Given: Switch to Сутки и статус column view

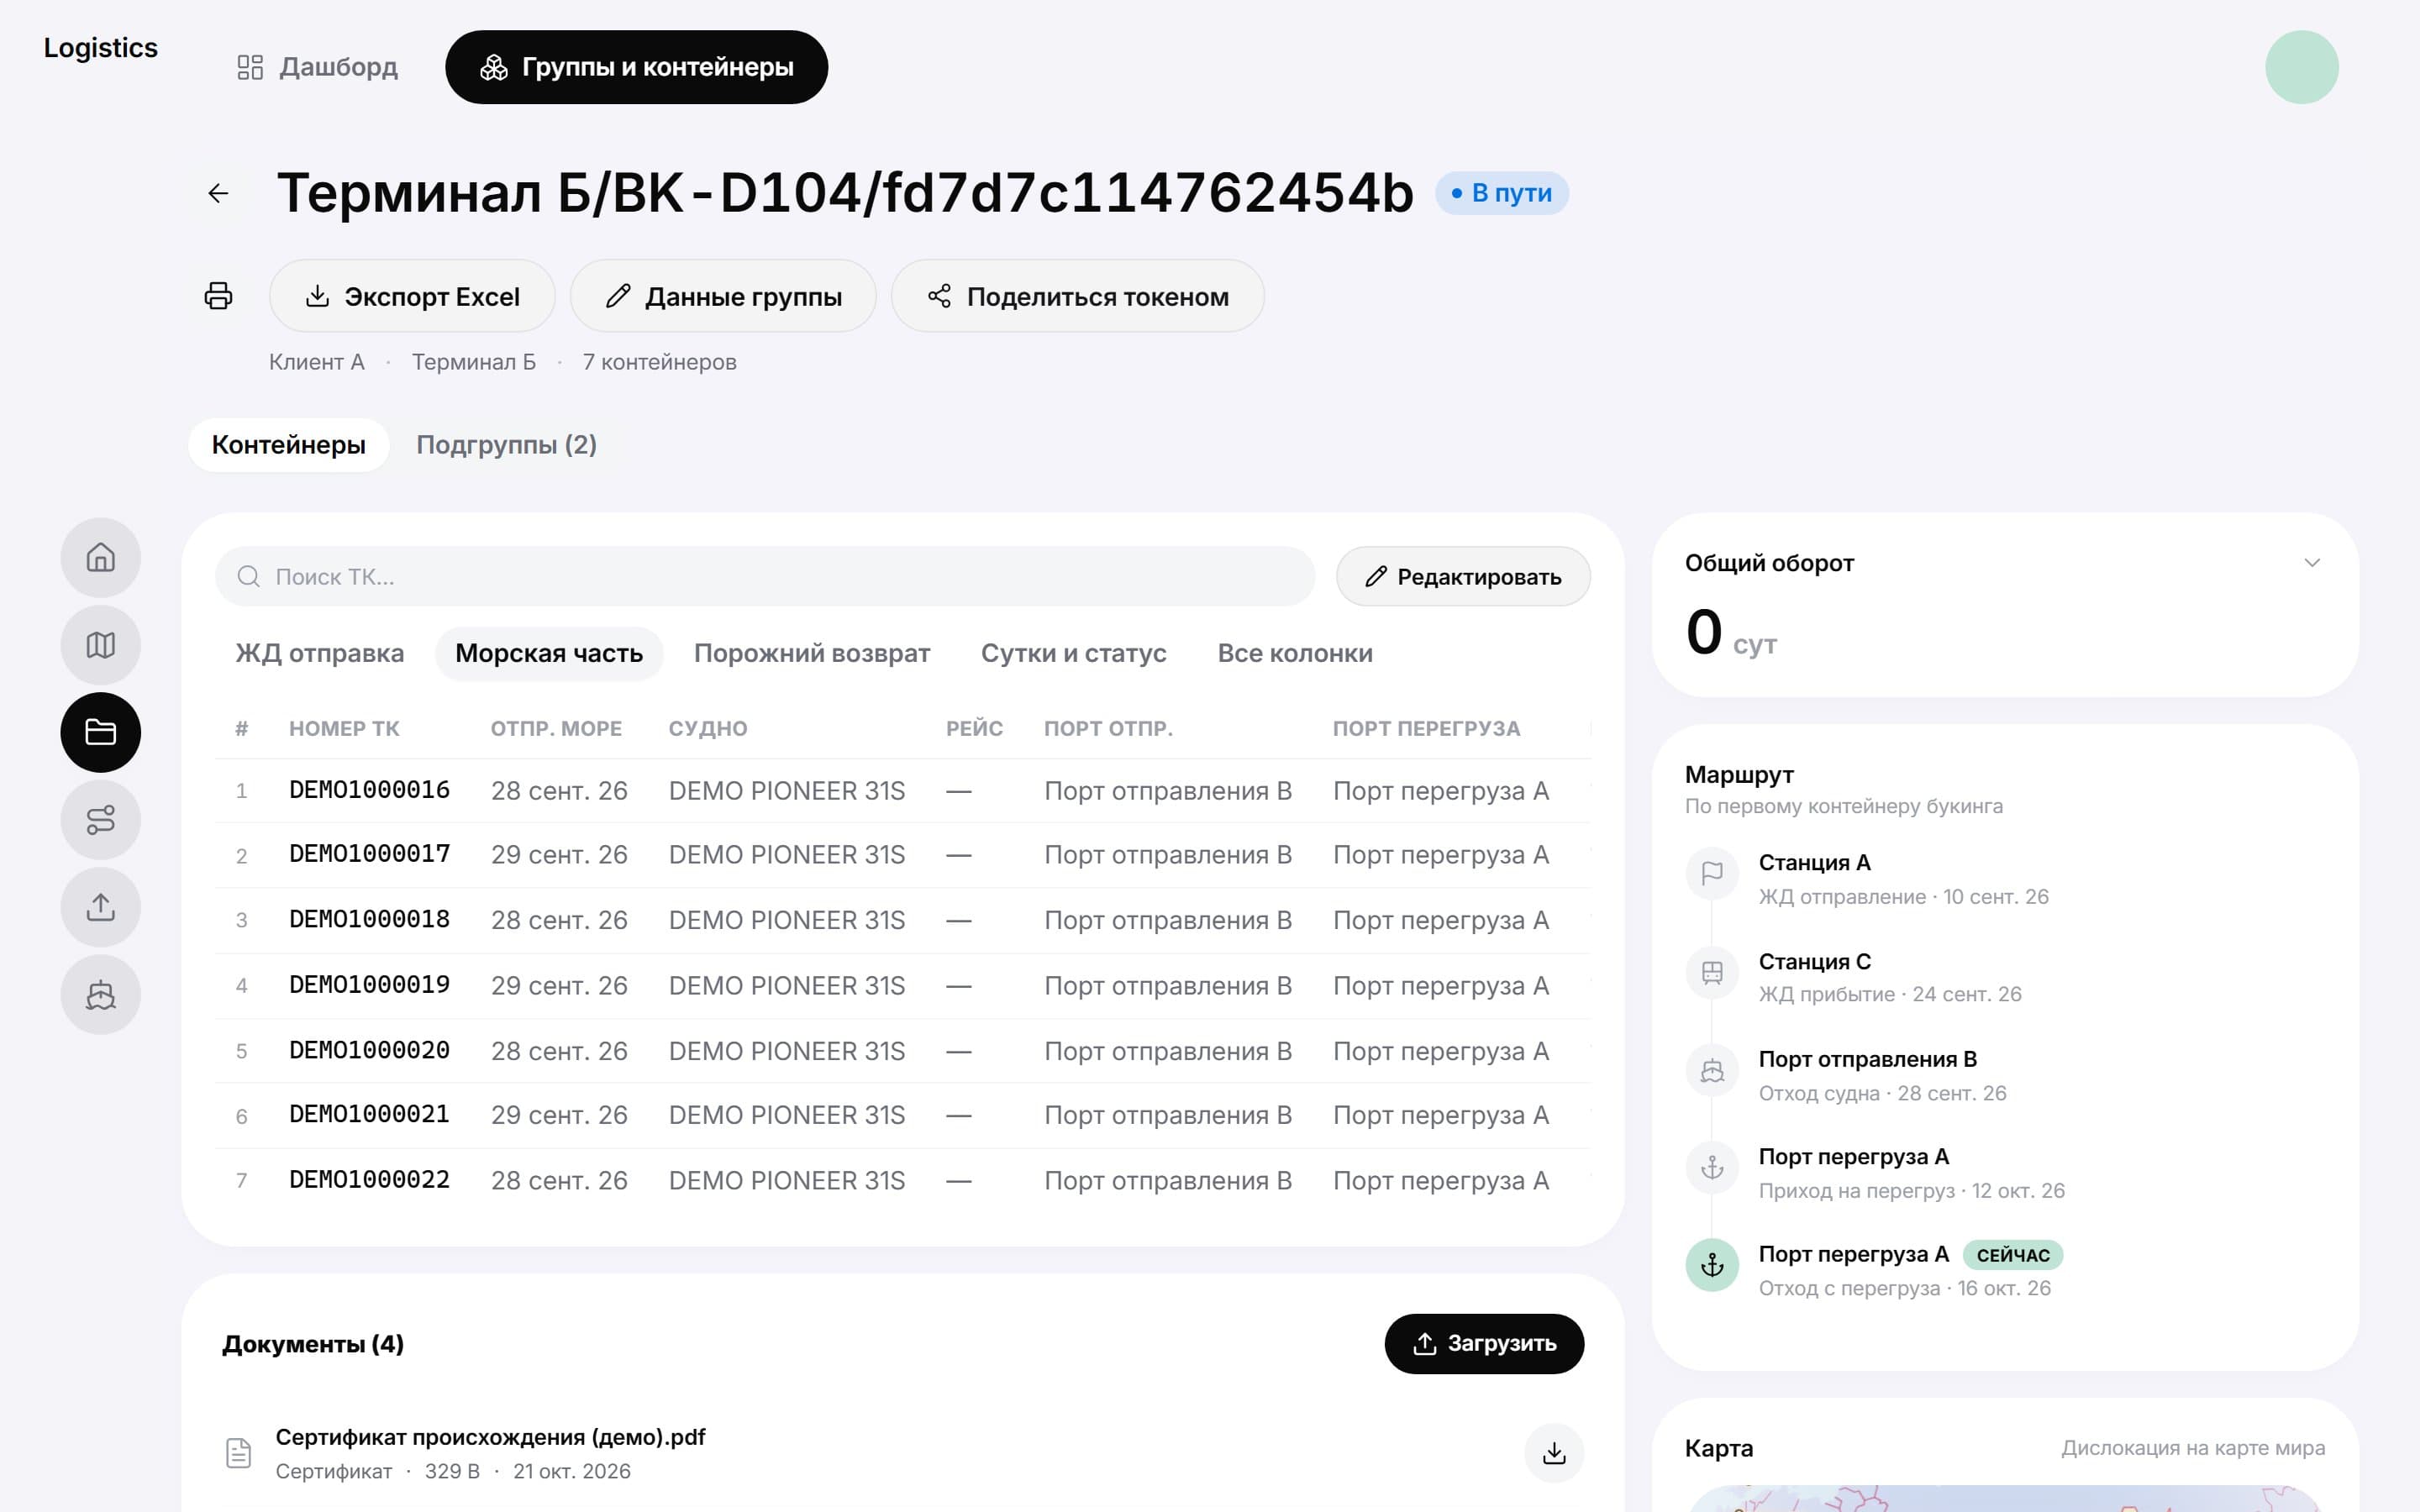Looking at the screenshot, I should (x=1073, y=654).
